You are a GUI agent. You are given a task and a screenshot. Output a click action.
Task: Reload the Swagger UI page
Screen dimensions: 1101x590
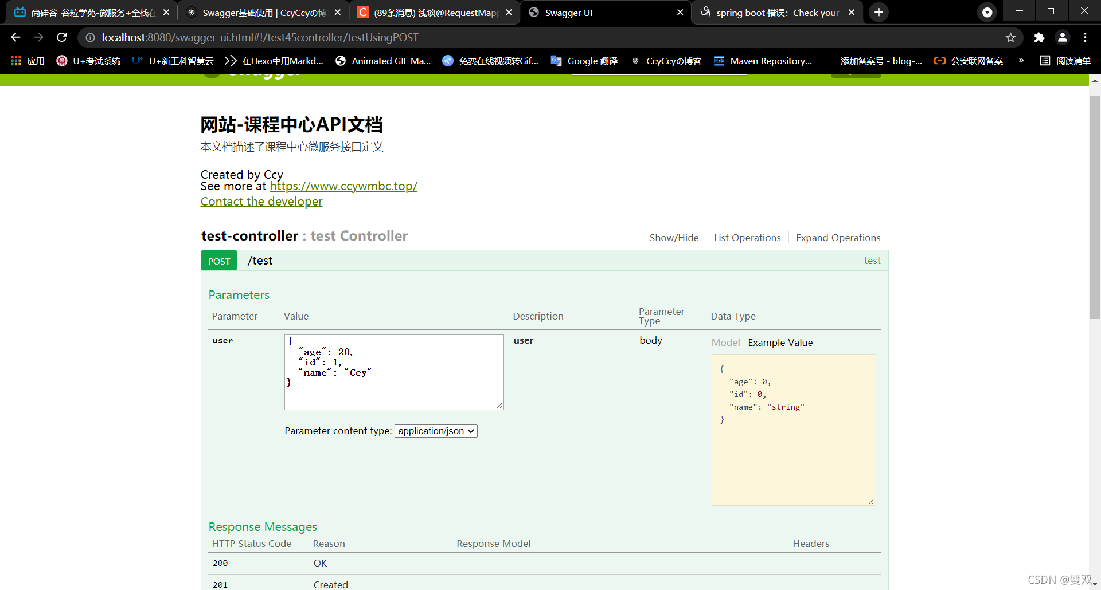click(x=62, y=37)
